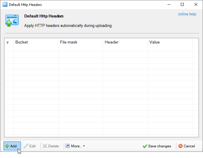The height and width of the screenshot is (158, 203).
Task: Click the Header column heading
Action: tap(125, 42)
